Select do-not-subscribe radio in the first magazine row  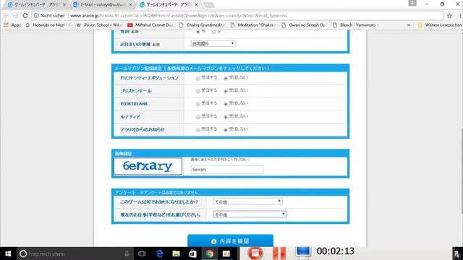(x=226, y=78)
